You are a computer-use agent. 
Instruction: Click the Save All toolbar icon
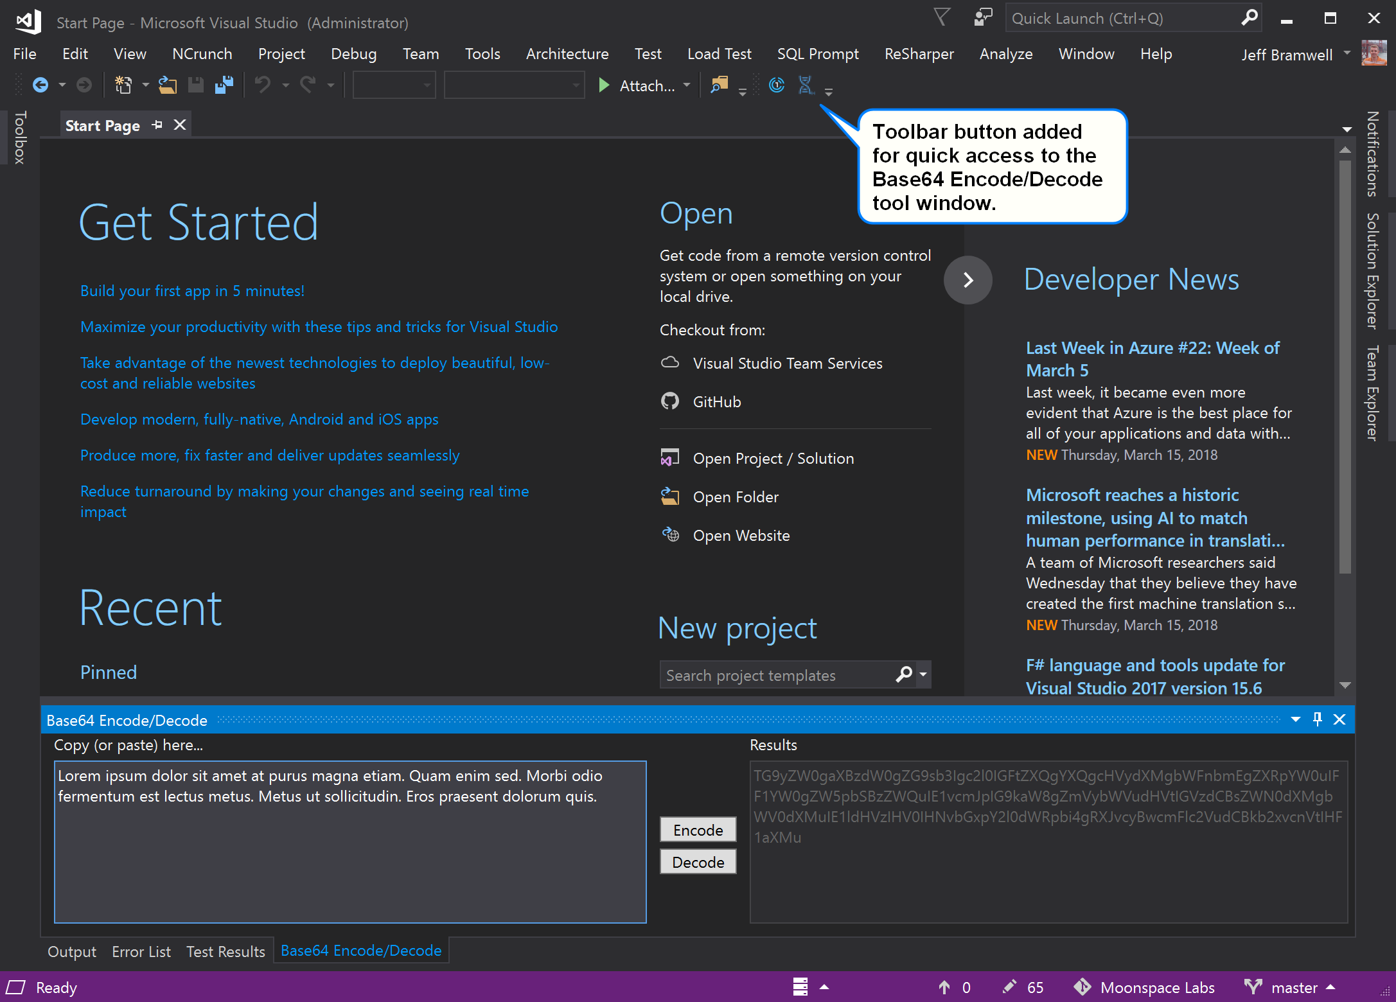224,84
